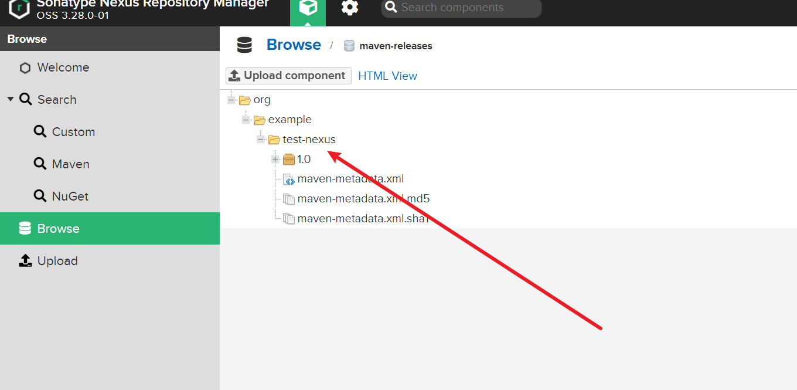Select maven-metadata.xml.md5 in the tree

363,199
